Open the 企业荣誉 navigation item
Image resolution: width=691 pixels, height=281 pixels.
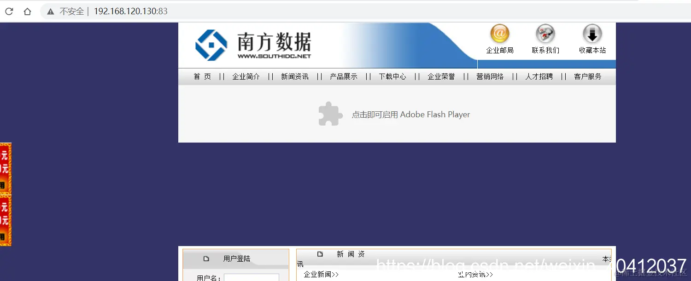coord(441,76)
